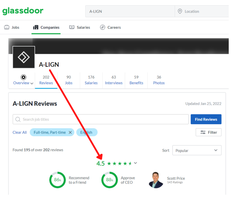Open the Salaries navigation tab
The height and width of the screenshot is (198, 233).
80,27
